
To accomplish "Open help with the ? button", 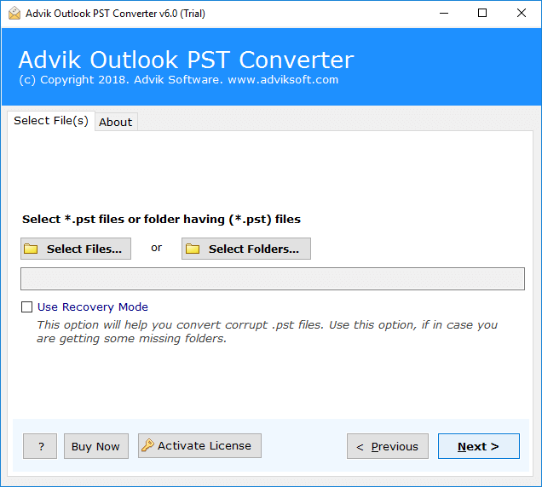I will (x=40, y=446).
